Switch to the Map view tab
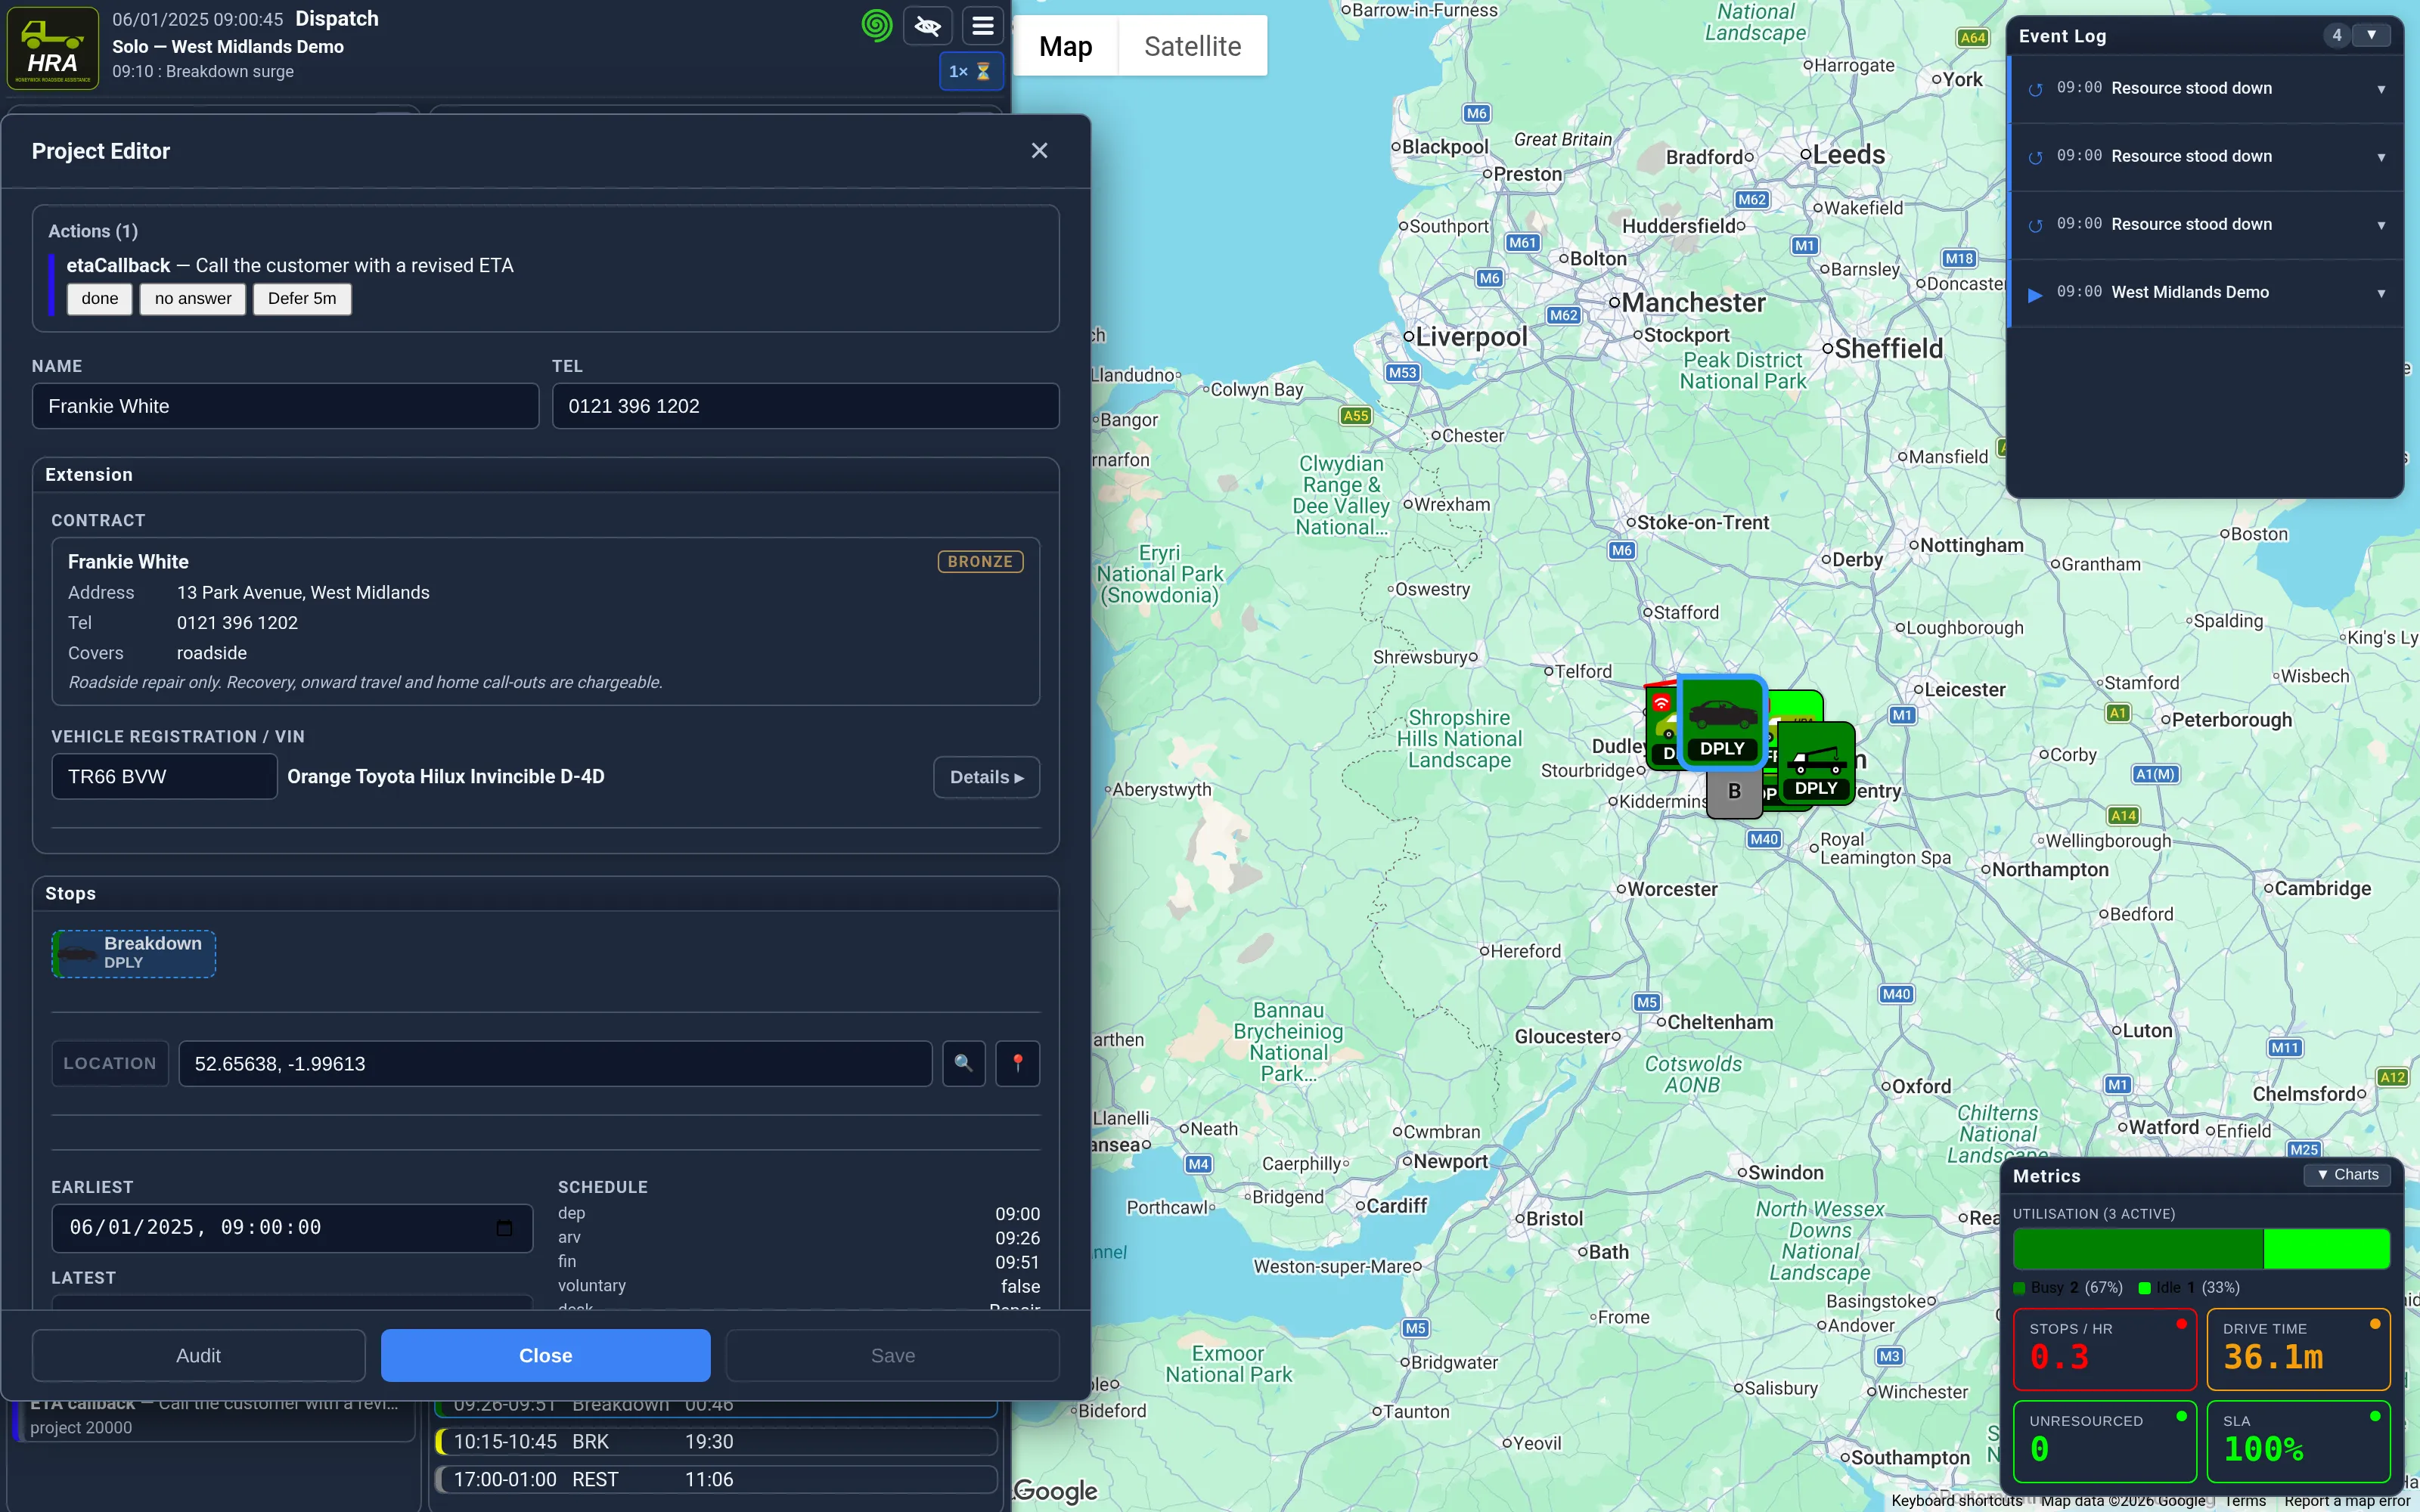 pos(1065,46)
